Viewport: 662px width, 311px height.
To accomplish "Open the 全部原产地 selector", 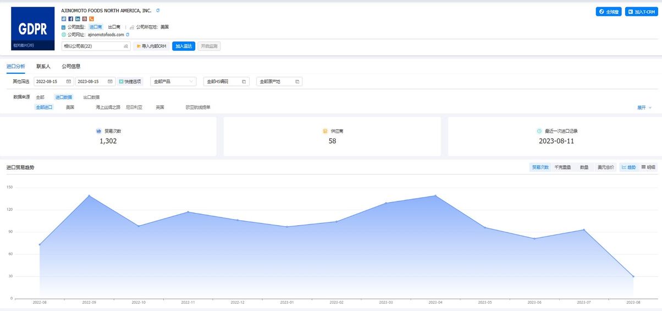I will (x=279, y=81).
